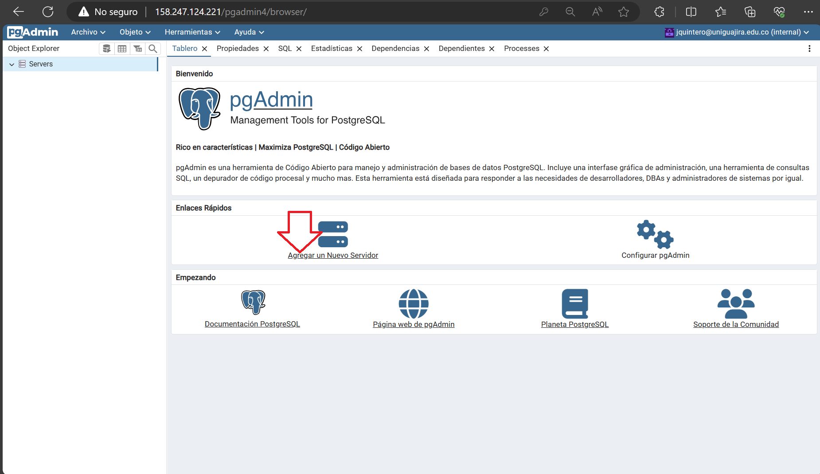820x474 pixels.
Task: Click the people icon for community support
Action: pos(736,303)
